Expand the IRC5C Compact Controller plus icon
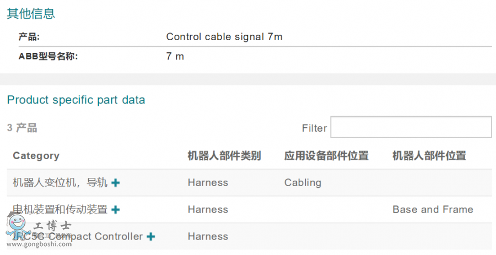Screen dimensions: 496x255 tap(150, 237)
